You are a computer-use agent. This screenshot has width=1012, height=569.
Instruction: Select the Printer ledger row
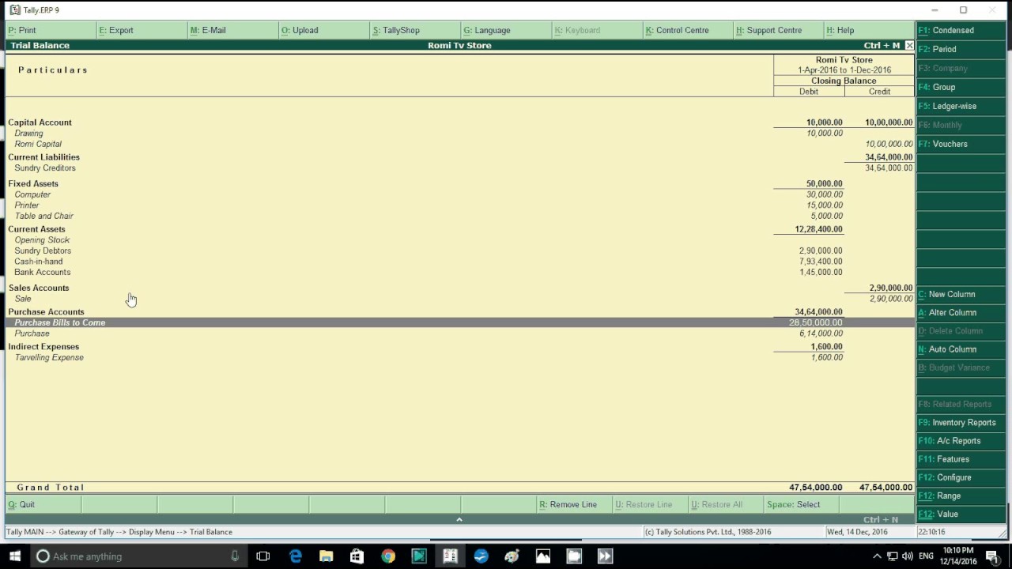[x=460, y=205]
